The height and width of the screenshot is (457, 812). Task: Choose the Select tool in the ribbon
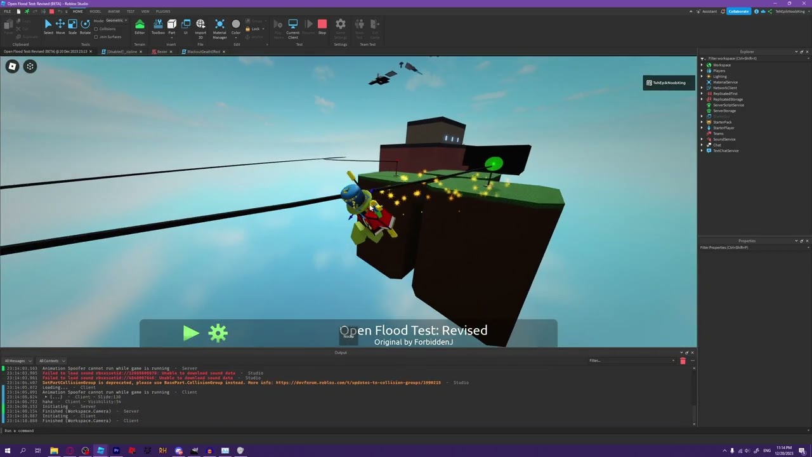coord(48,27)
